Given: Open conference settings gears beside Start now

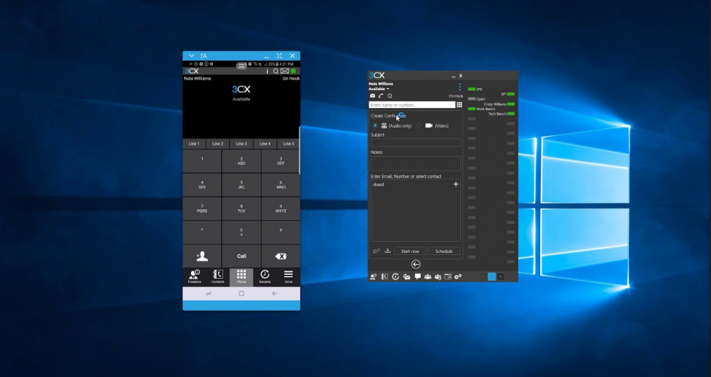Looking at the screenshot, I should click(376, 251).
